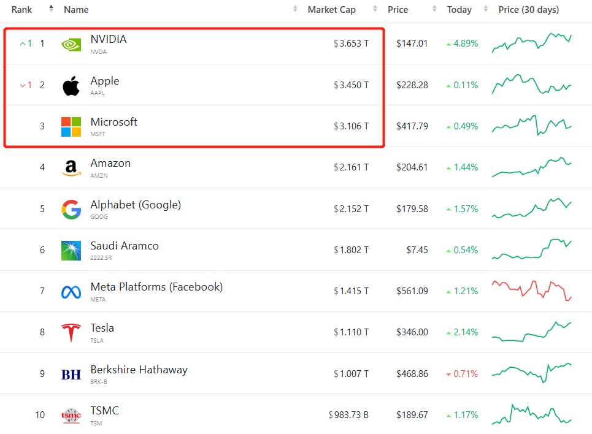The image size is (592, 434).
Task: Click the Apple logo icon
Action: tap(71, 86)
